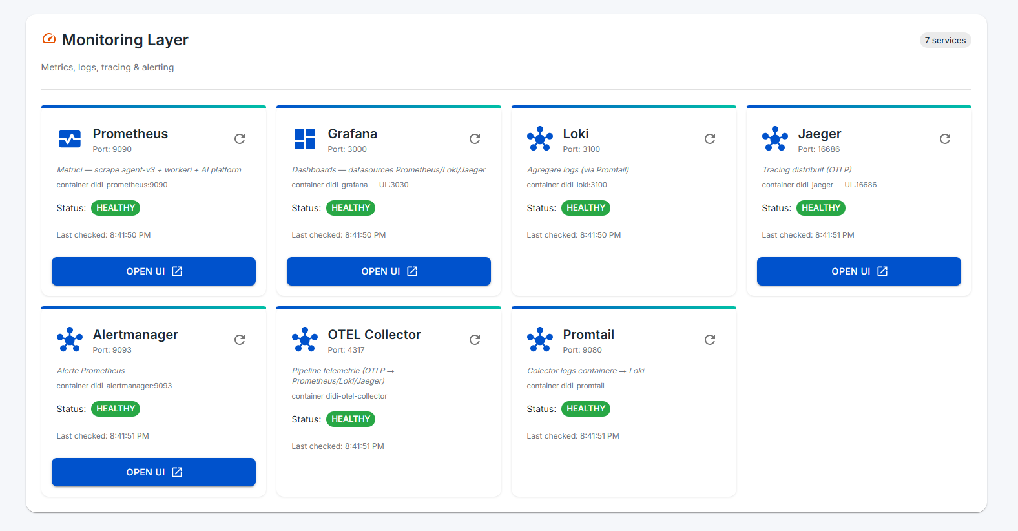This screenshot has width=1018, height=531.
Task: Click the Promtail hub icon
Action: pyautogui.click(x=540, y=340)
